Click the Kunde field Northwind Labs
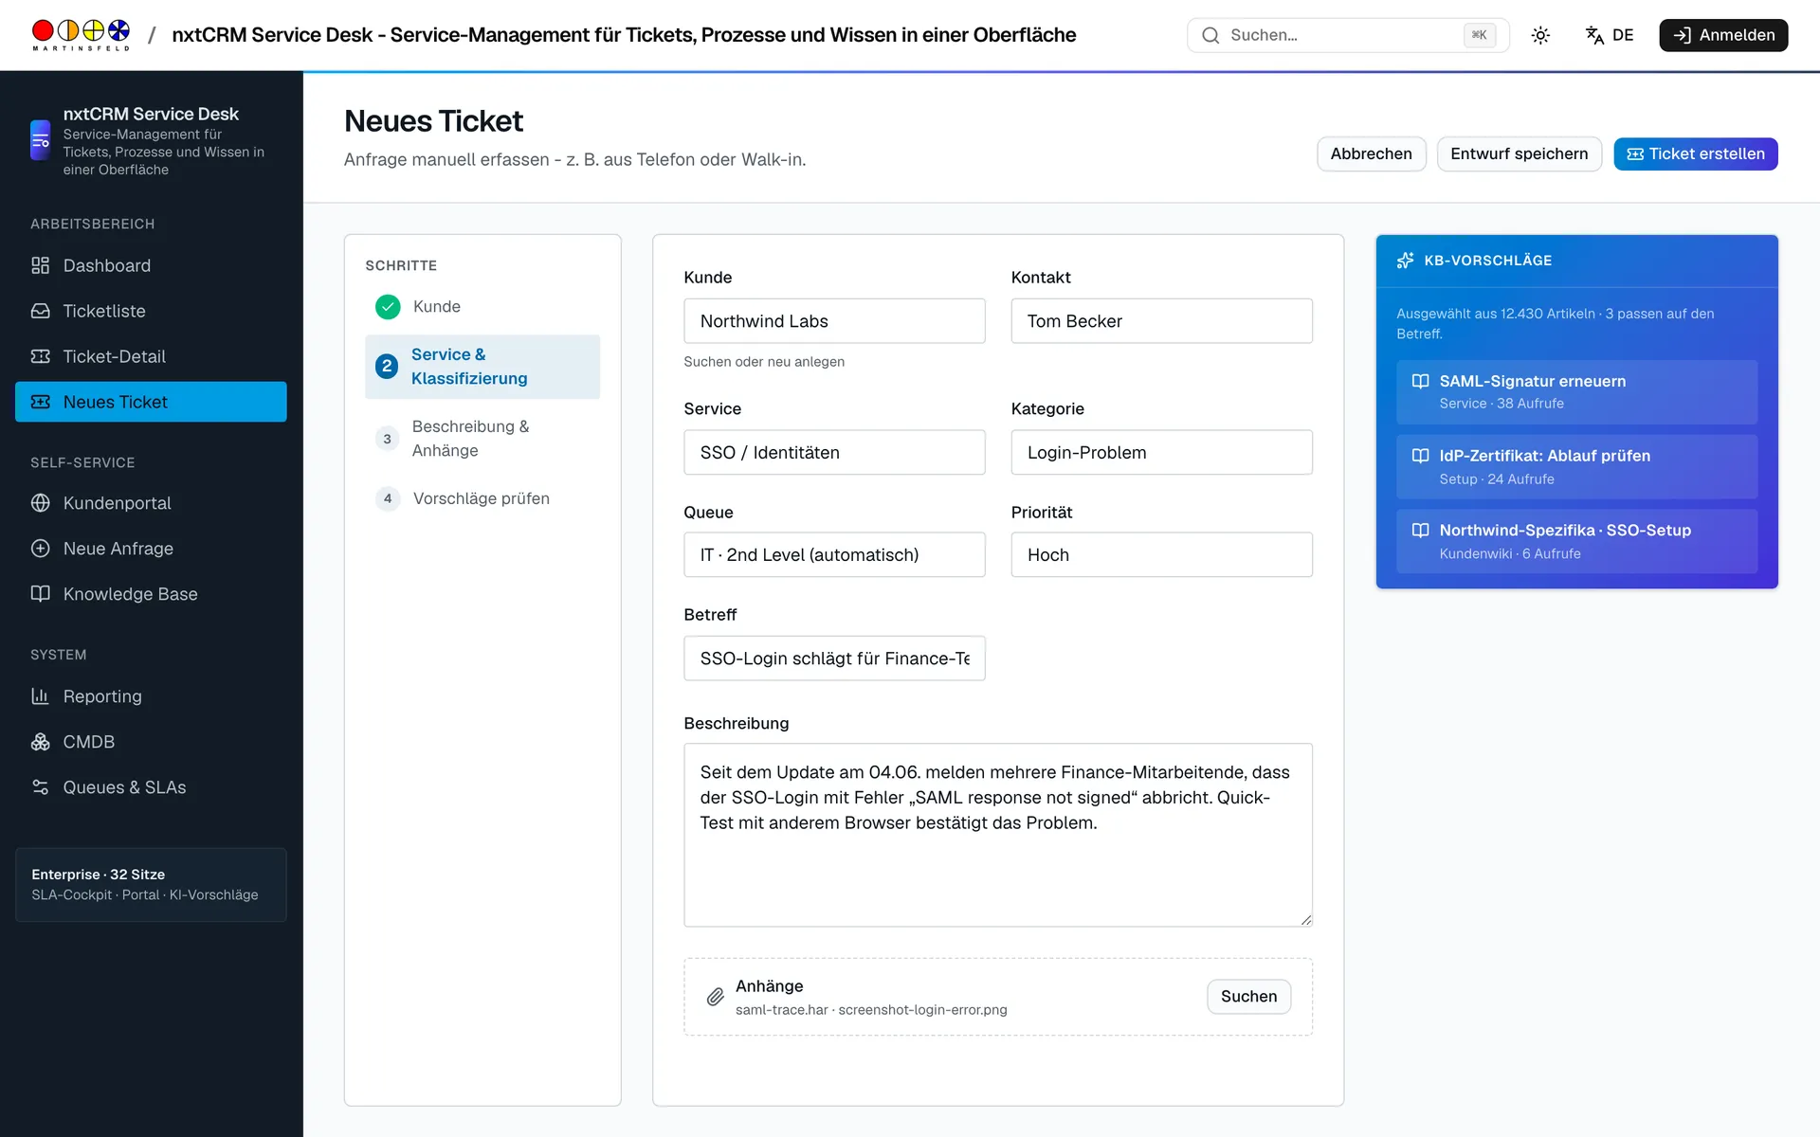The height and width of the screenshot is (1137, 1820). click(x=834, y=321)
